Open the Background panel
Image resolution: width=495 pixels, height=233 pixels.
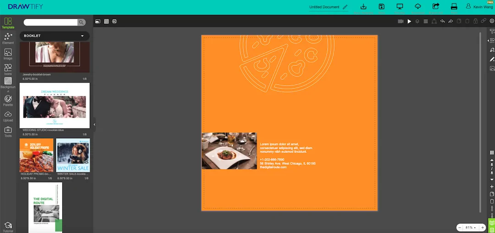8,85
